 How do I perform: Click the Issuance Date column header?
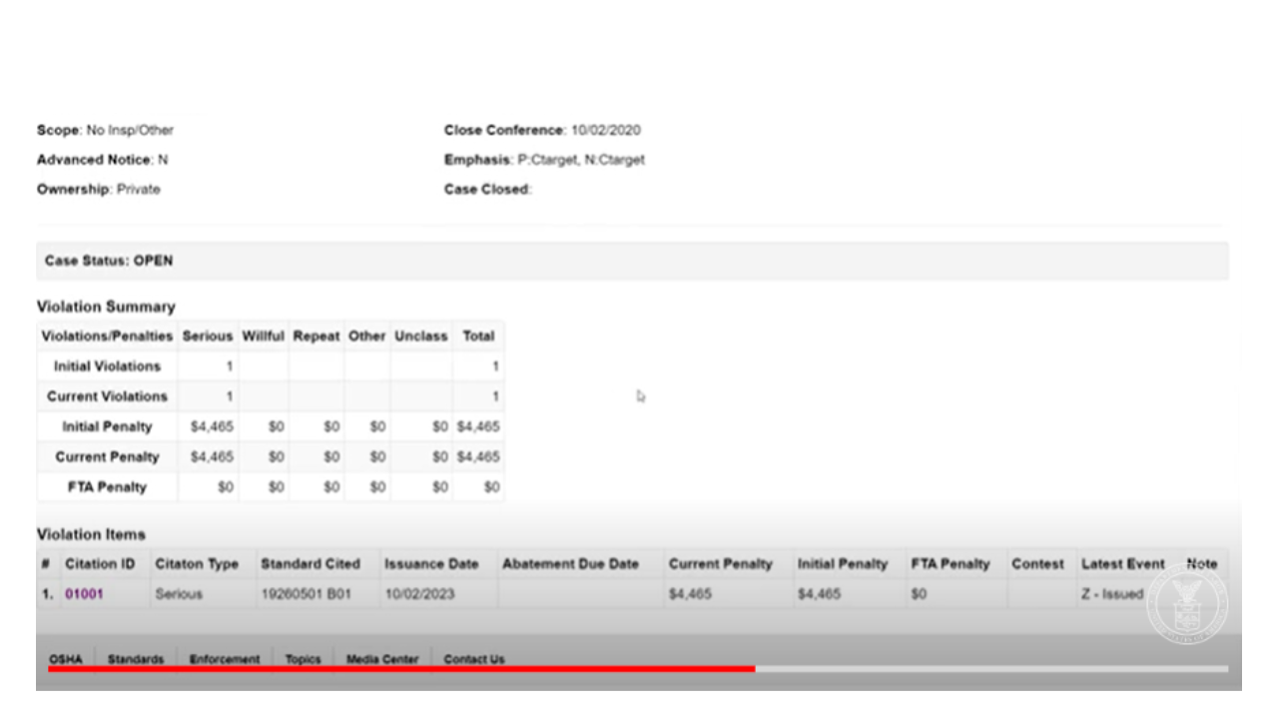[x=431, y=563]
